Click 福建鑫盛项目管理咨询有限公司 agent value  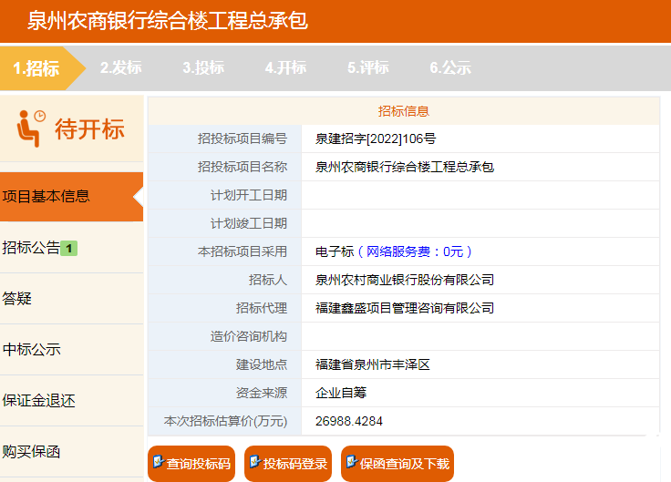tap(405, 308)
